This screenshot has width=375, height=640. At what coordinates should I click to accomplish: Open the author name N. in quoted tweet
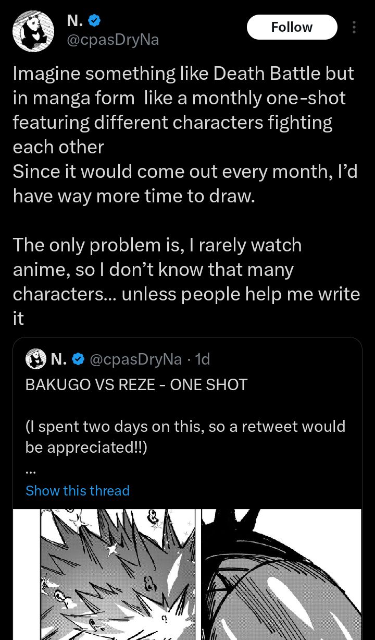tap(60, 359)
